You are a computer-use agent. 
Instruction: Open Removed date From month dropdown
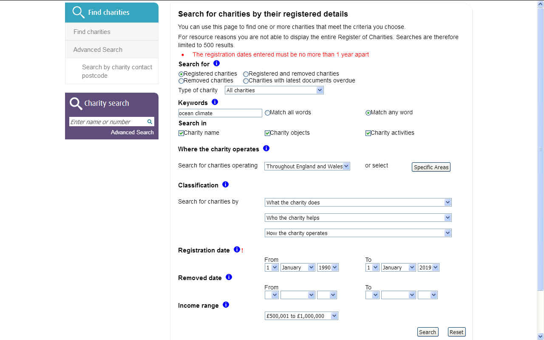tap(297, 295)
